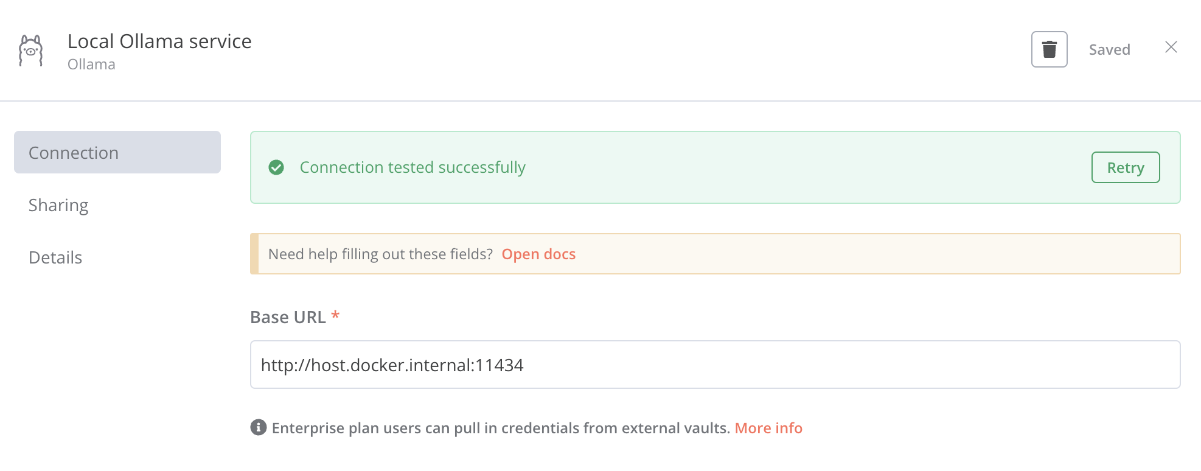
Task: Close the credential dialog with X
Action: tap(1171, 47)
